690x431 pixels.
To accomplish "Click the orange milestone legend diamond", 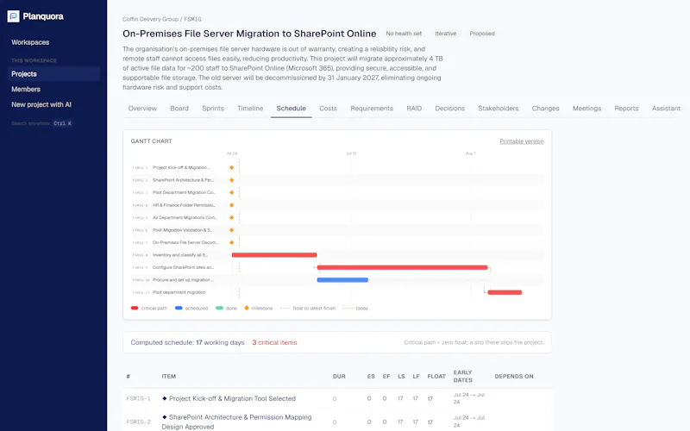I will tap(247, 308).
